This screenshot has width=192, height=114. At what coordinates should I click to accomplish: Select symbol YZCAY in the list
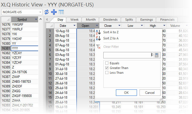pyautogui.click(x=24, y=53)
